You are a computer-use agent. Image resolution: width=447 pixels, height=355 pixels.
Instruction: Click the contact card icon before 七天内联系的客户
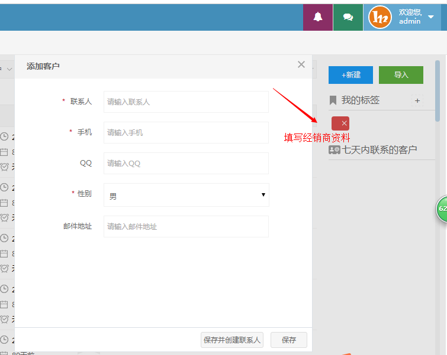point(335,150)
